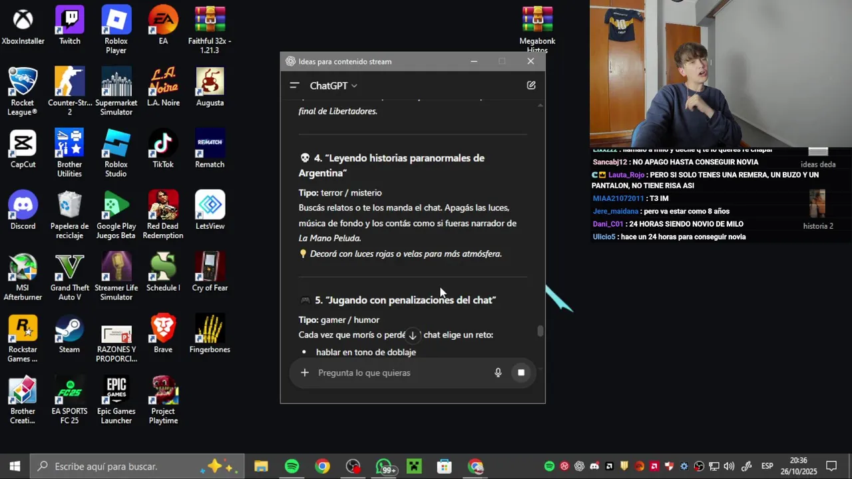Select the Google Play Juegos Beta icon
Screen dimensions: 852x479
click(116, 215)
